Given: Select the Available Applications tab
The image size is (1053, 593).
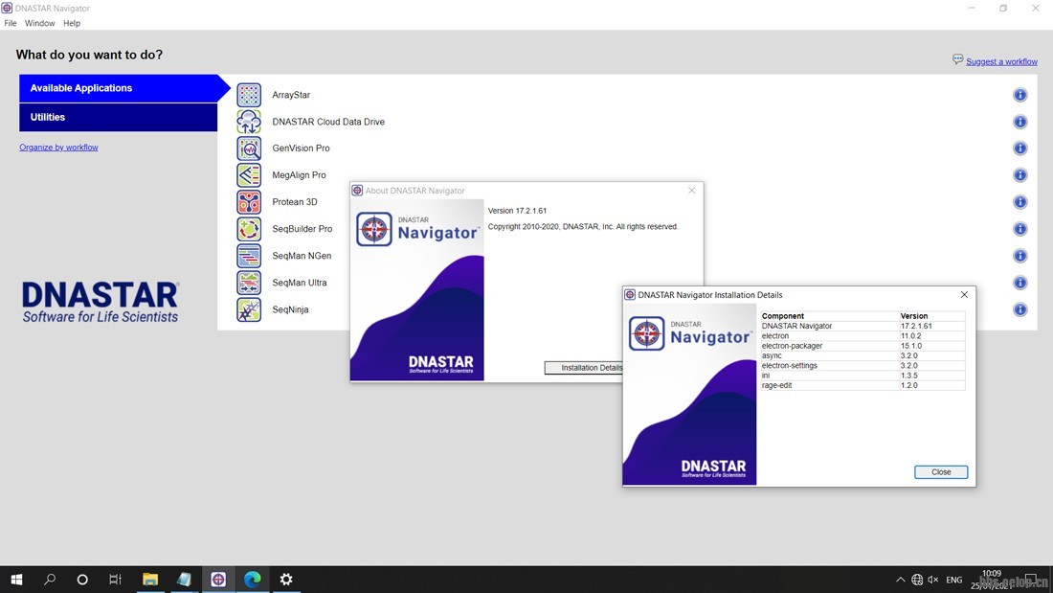Looking at the screenshot, I should click(x=119, y=88).
